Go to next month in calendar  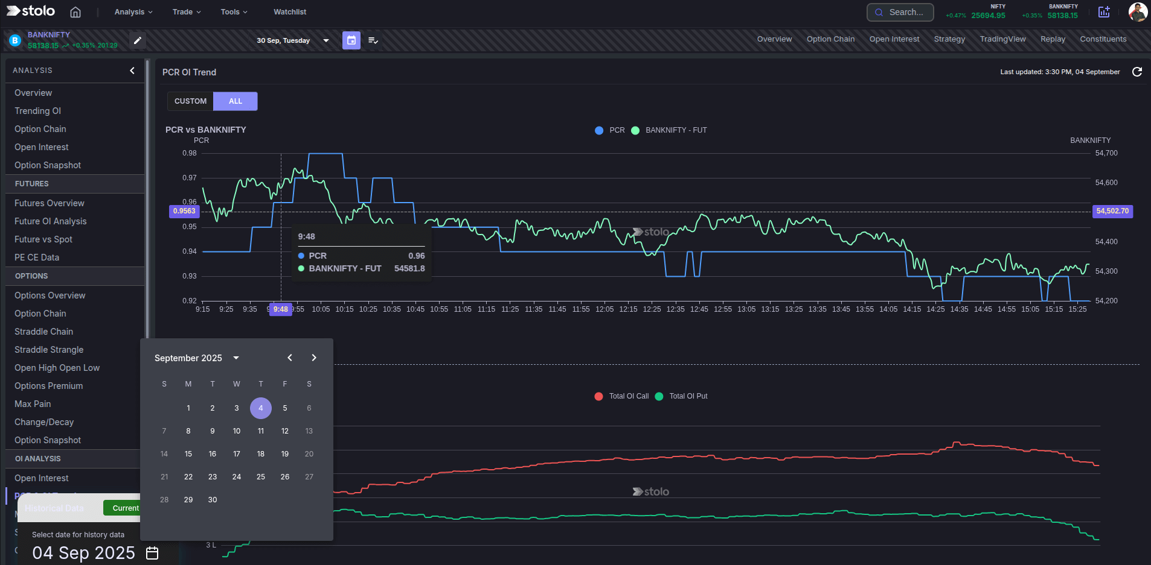[313, 357]
